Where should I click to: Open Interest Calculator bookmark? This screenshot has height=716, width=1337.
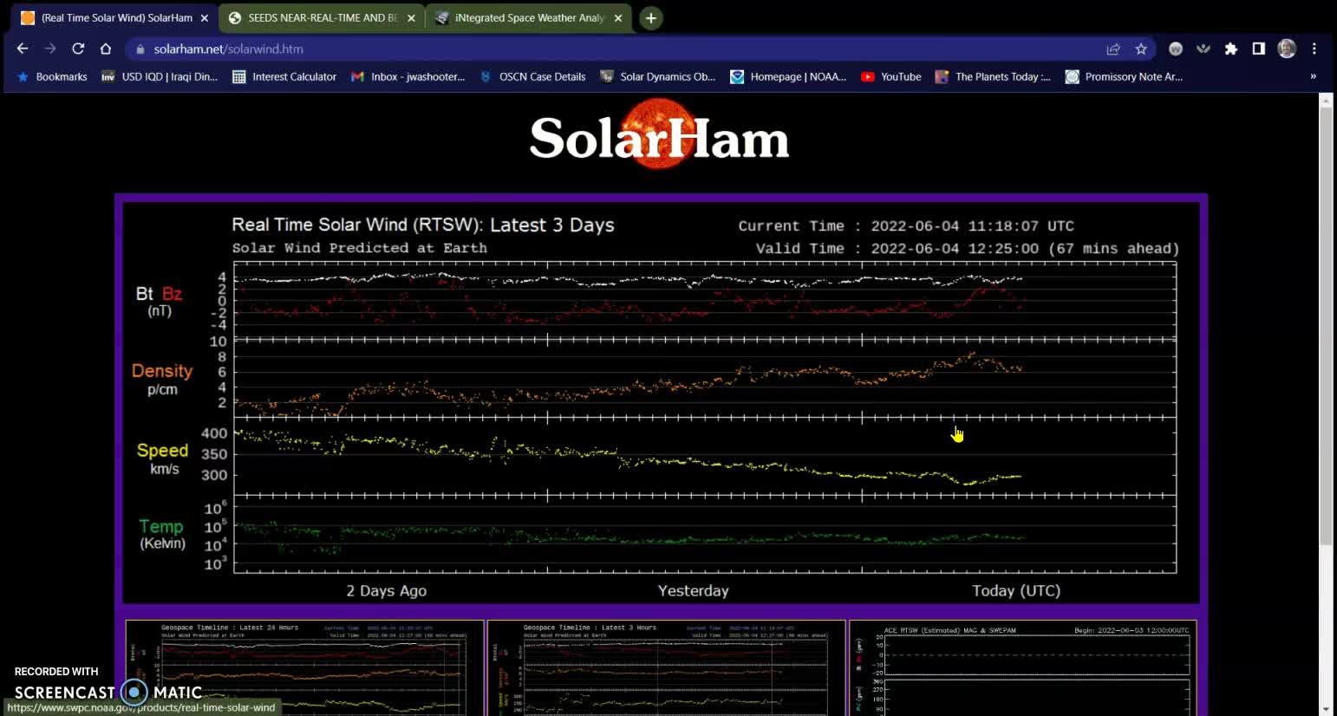[284, 76]
